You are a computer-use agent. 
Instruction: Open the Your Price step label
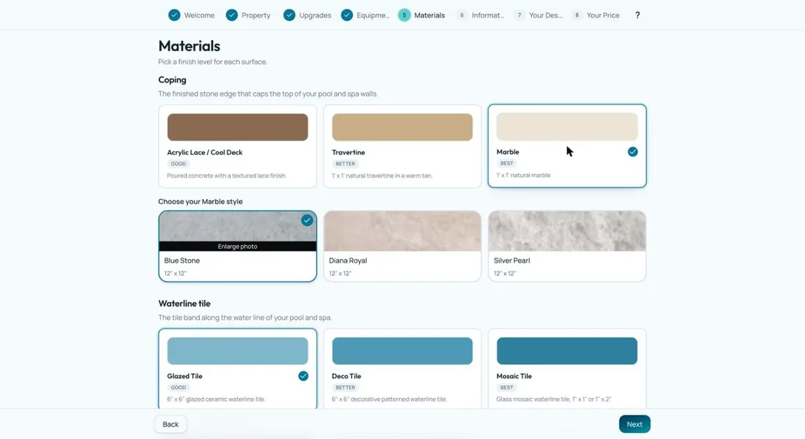(603, 15)
